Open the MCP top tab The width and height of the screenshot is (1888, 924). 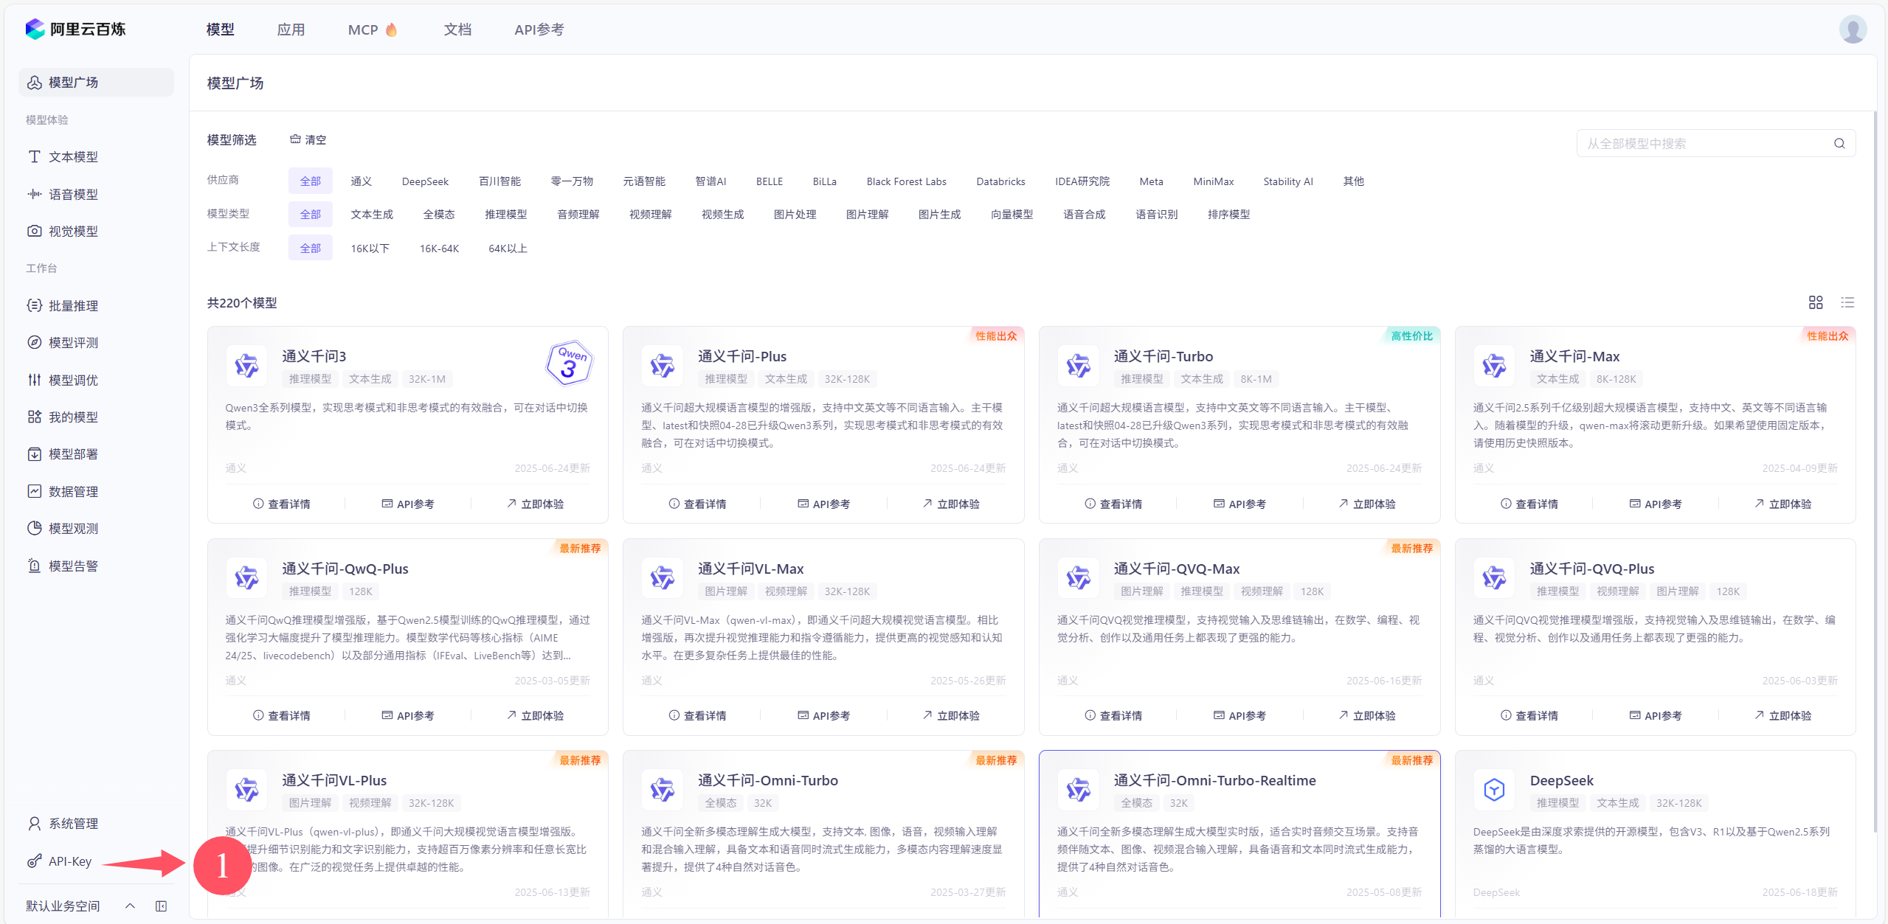[373, 29]
